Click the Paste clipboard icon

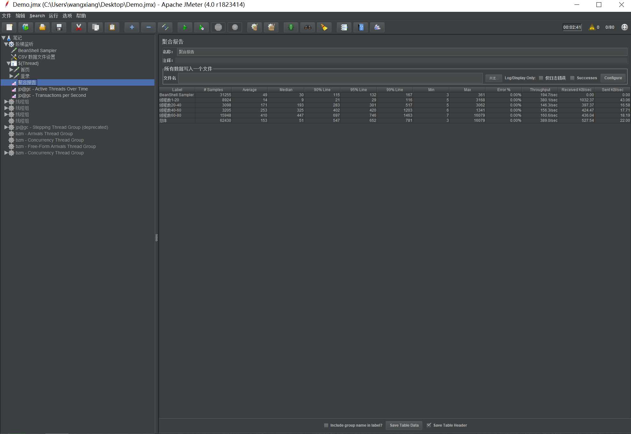tap(112, 27)
